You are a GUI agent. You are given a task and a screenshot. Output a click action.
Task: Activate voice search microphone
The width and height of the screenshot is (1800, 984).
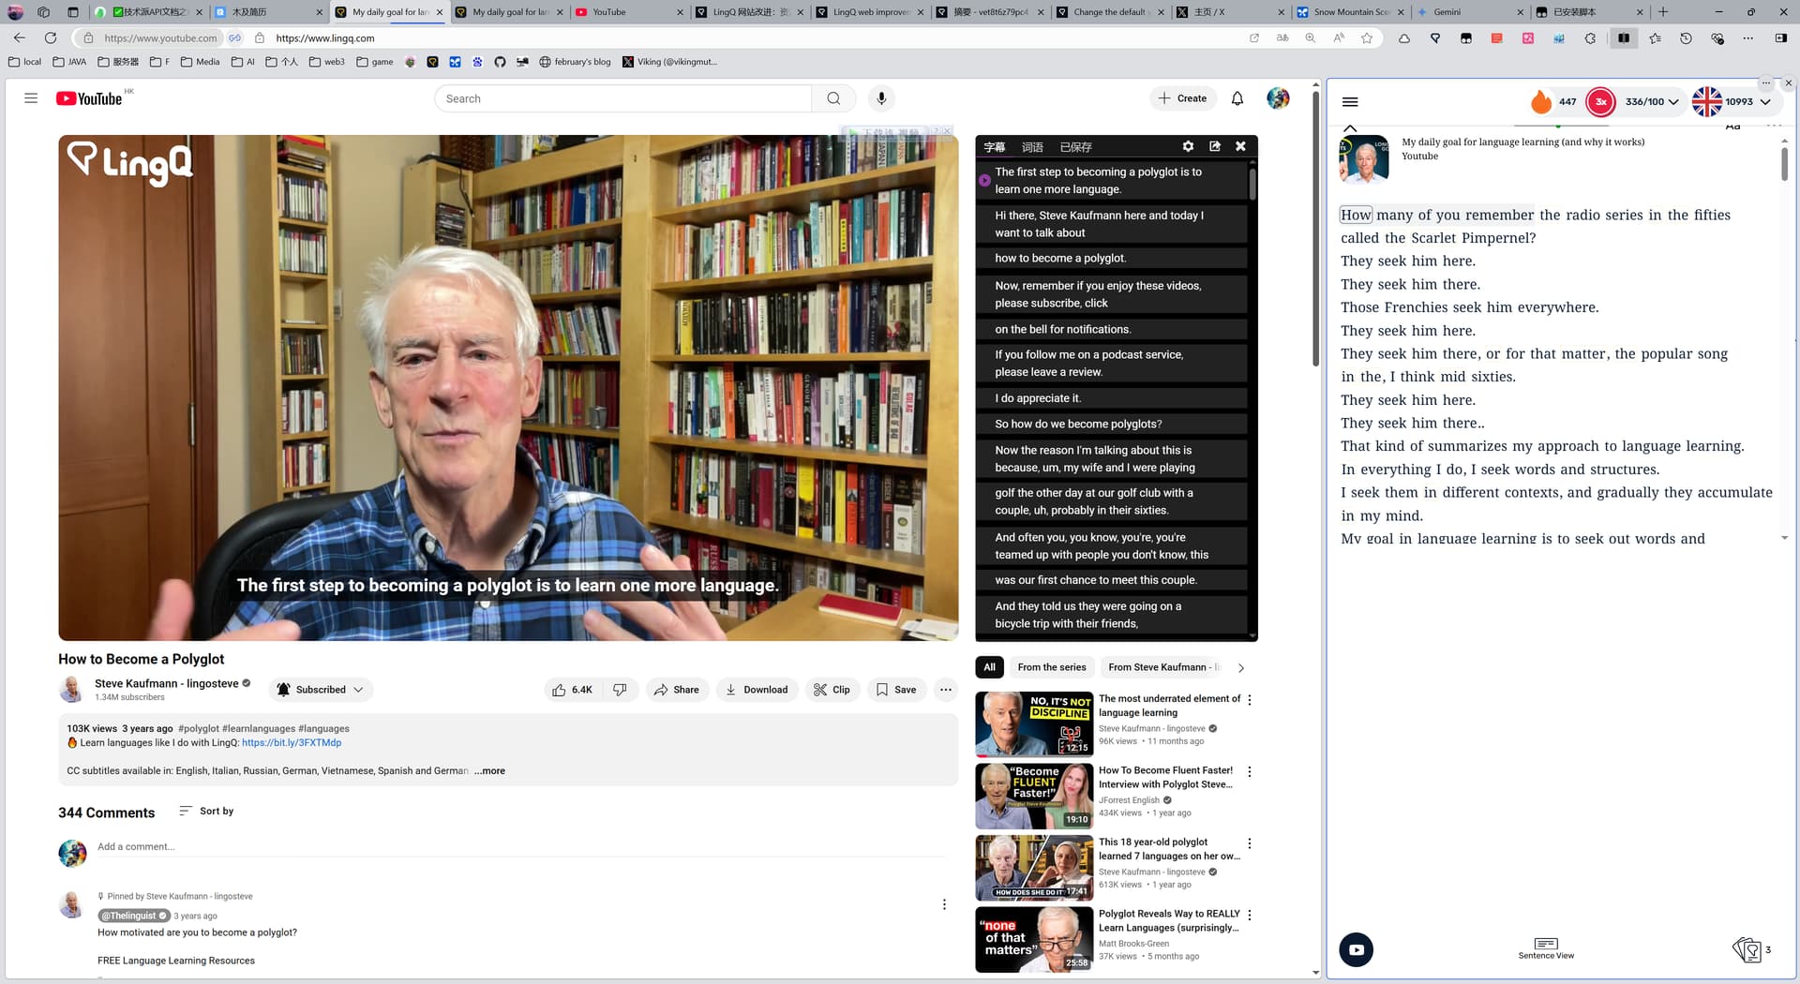point(880,98)
